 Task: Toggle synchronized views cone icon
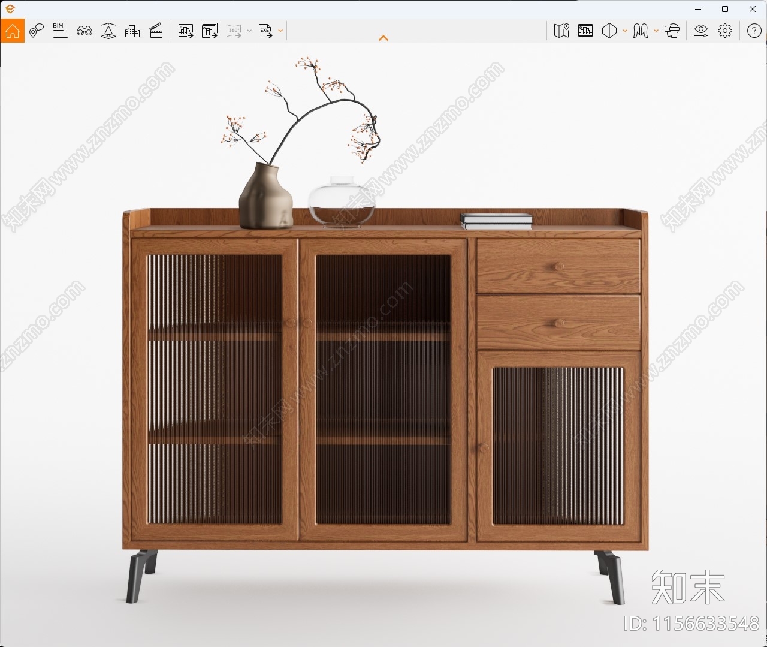click(x=108, y=31)
